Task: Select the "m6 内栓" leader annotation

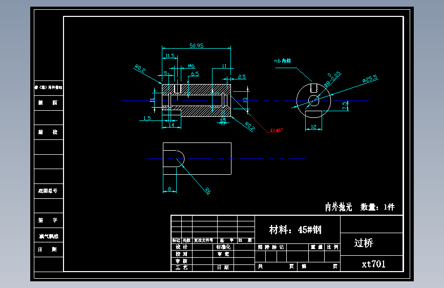Action: tap(282, 60)
